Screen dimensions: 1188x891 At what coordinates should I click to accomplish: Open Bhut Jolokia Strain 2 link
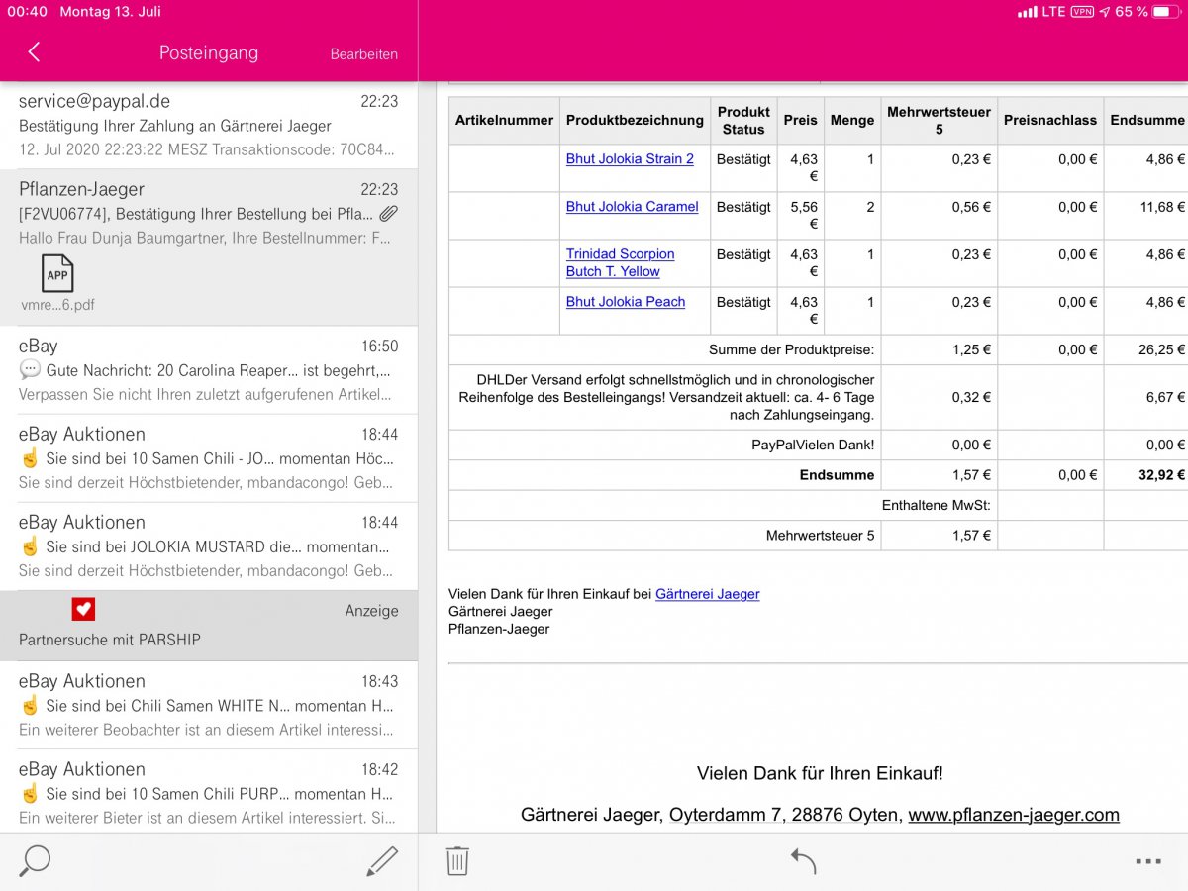pos(630,158)
